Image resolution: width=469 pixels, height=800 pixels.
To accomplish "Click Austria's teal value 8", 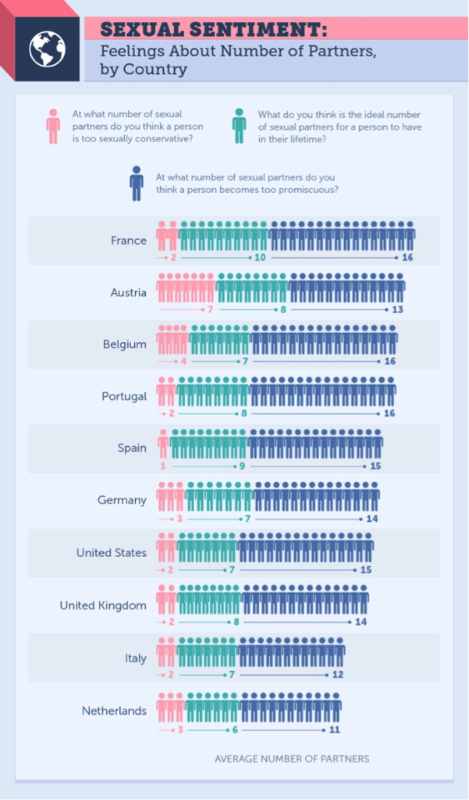I will click(283, 309).
